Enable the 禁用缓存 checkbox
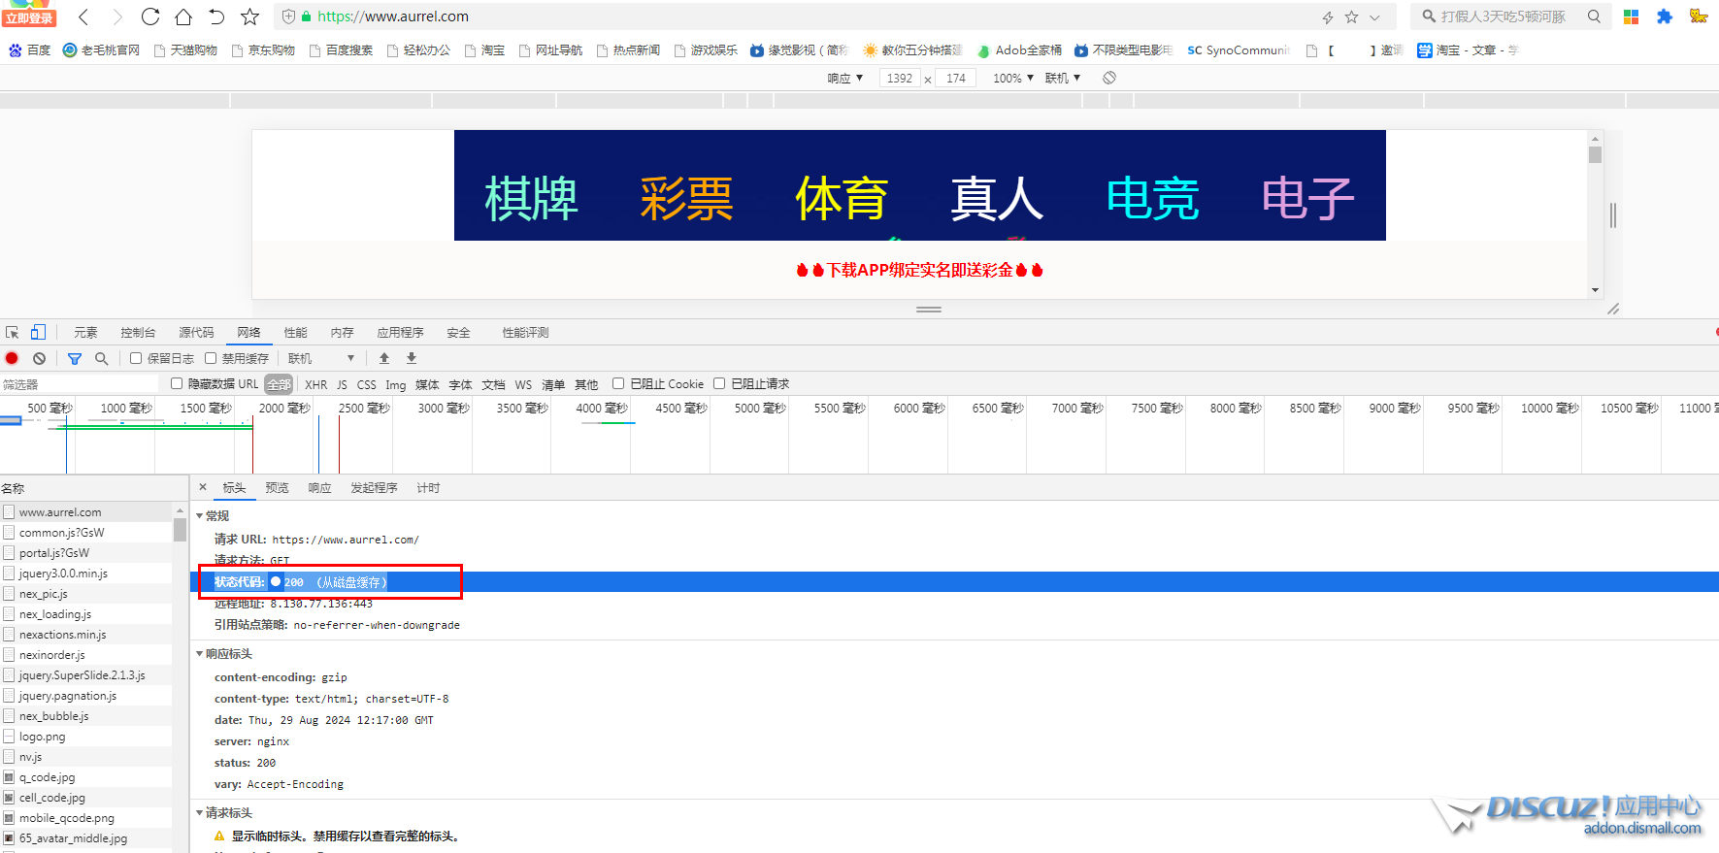The width and height of the screenshot is (1719, 853). [211, 358]
